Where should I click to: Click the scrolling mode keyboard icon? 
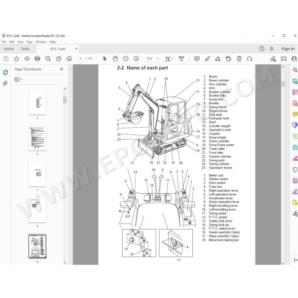(181, 59)
